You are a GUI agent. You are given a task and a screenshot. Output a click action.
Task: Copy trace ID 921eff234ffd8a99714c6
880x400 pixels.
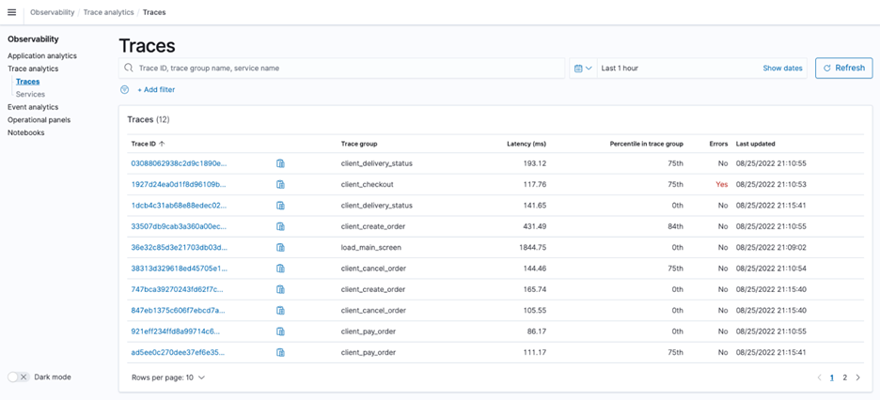tap(280, 331)
